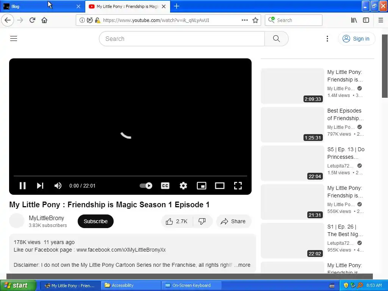Dislike the video
The width and height of the screenshot is (388, 291).
(x=202, y=221)
